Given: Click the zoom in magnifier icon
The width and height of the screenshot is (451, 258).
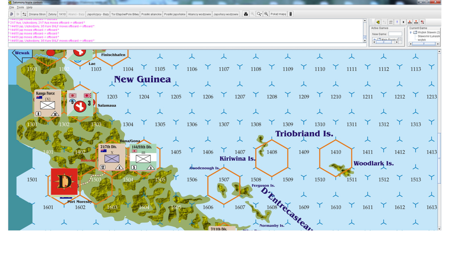Looking at the screenshot, I should [x=253, y=14].
